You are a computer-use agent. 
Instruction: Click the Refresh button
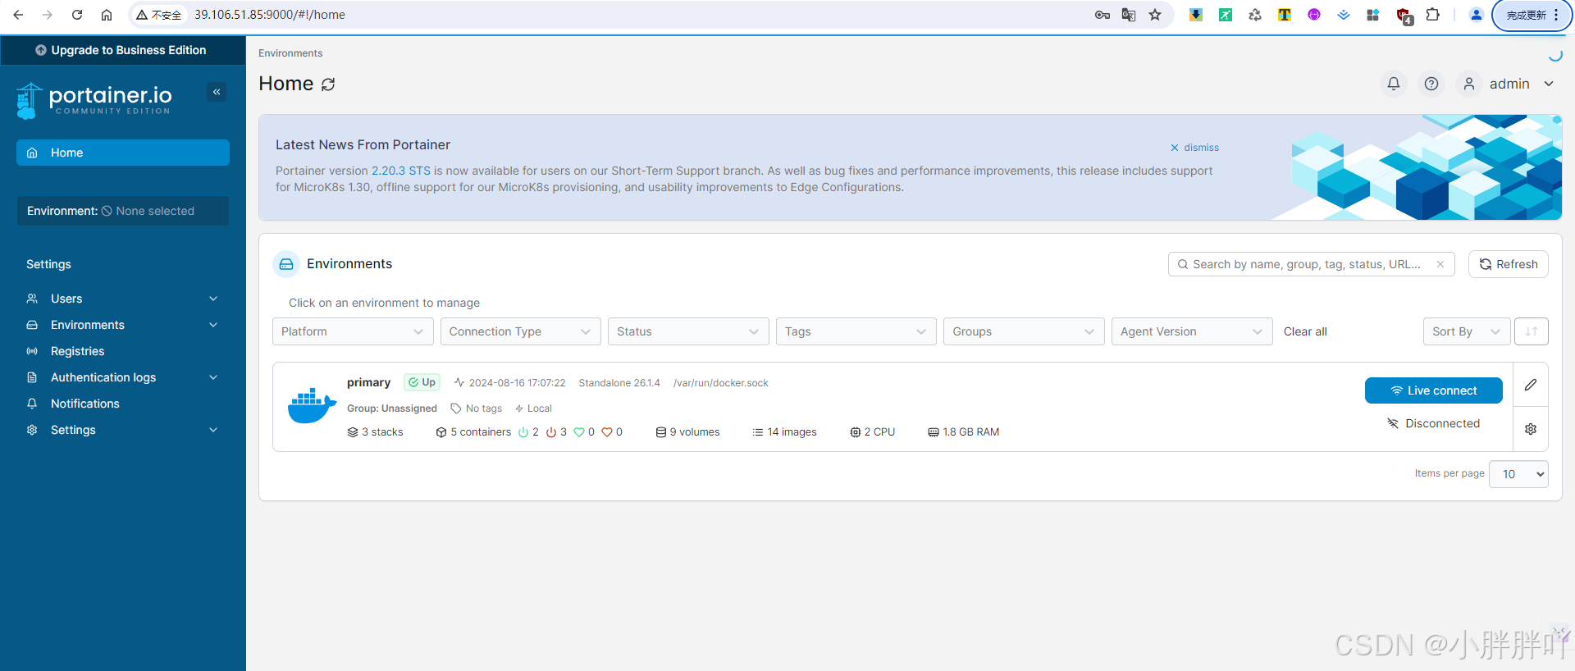[1509, 264]
